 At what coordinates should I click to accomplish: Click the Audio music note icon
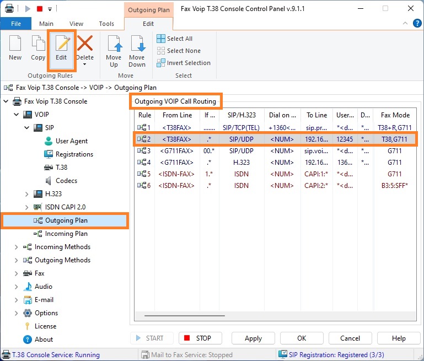28,287
